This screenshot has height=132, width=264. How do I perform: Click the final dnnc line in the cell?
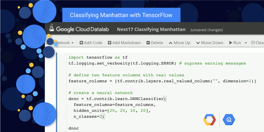(74, 128)
